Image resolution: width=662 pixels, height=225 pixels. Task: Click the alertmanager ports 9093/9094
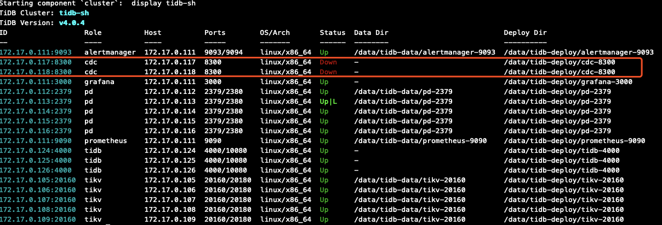click(x=224, y=52)
